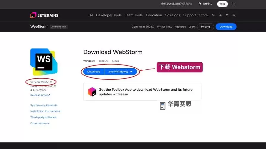Open the Developer Tools menu
Screen dimensions: 266x149
[109, 15]
